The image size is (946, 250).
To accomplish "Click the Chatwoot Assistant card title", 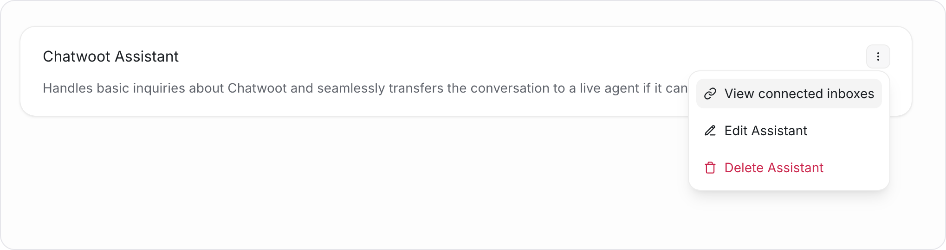I will pyautogui.click(x=110, y=56).
